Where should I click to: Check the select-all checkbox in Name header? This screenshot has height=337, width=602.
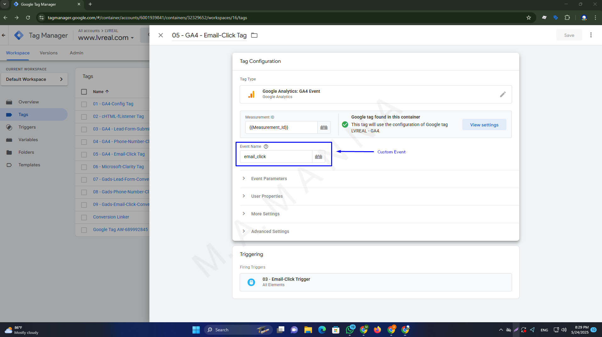[x=84, y=92]
